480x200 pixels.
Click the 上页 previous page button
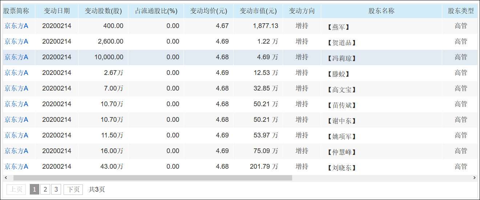[16, 189]
